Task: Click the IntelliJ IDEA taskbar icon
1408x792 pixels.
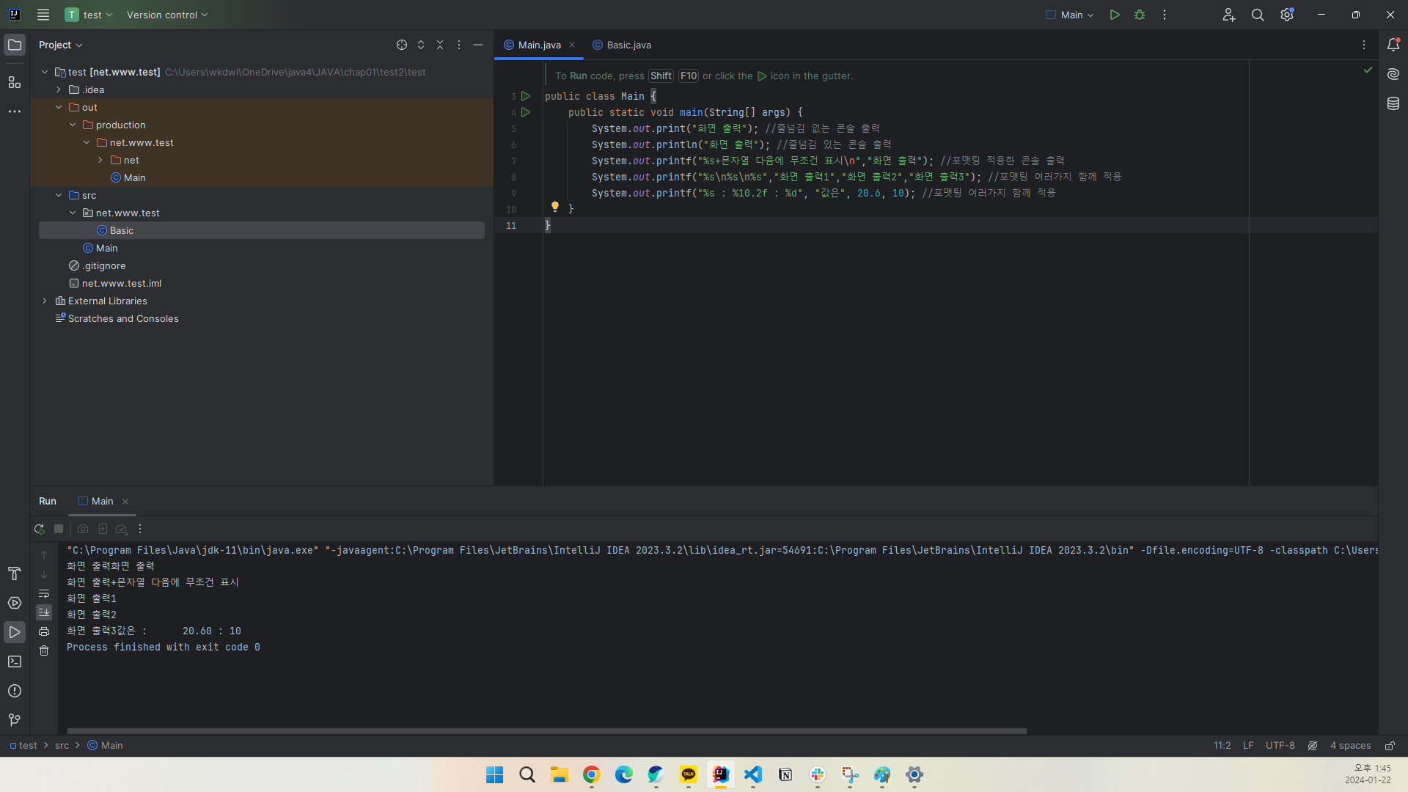Action: click(x=719, y=774)
